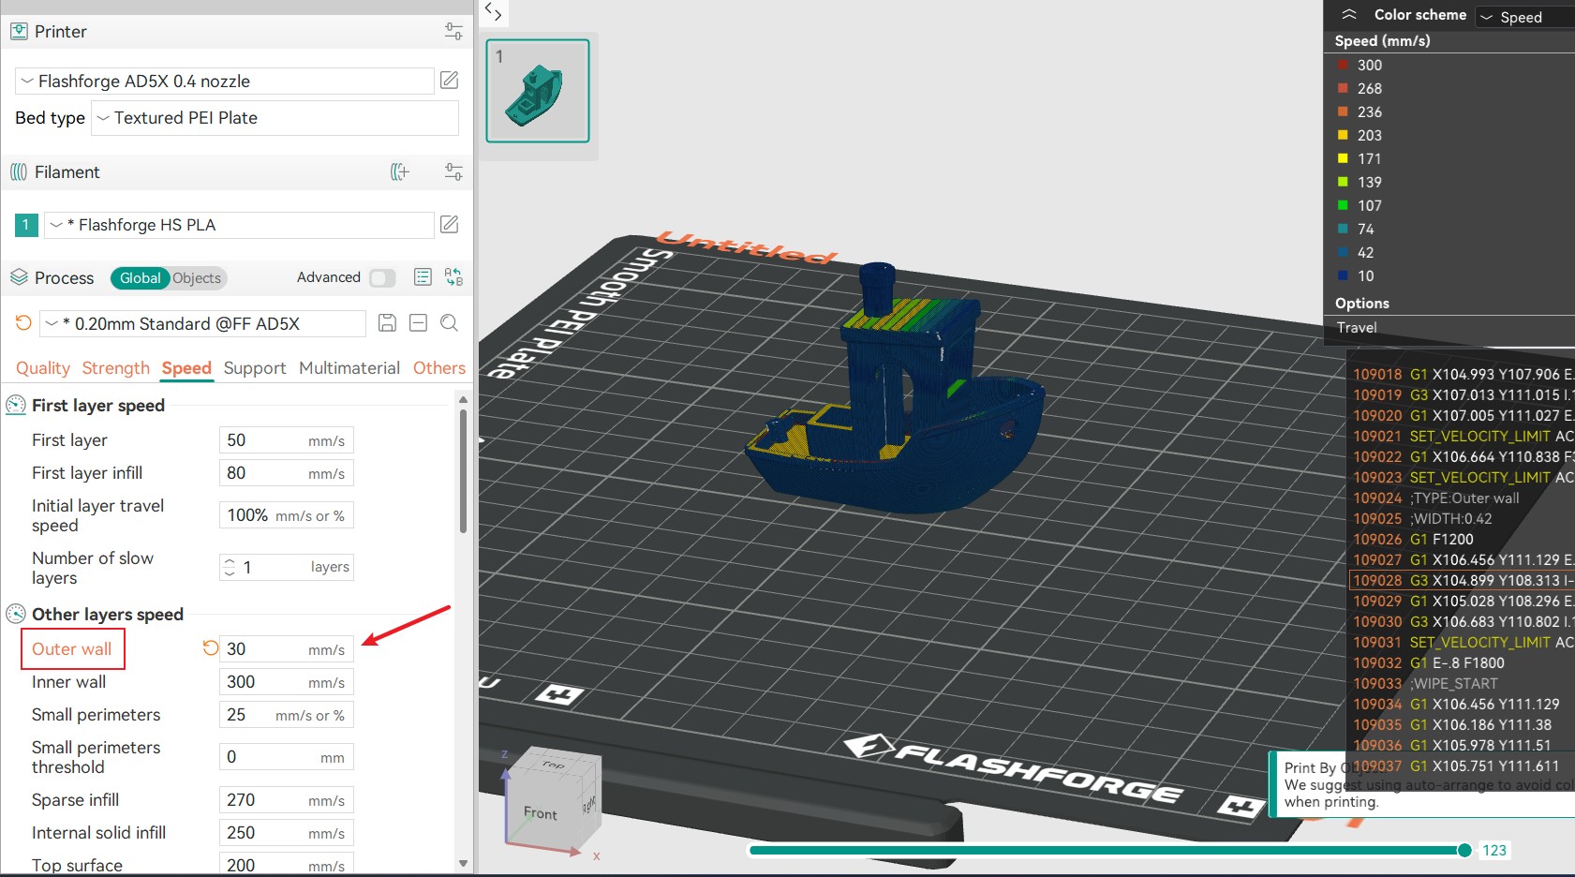Open printer settings icon in Printer header
The height and width of the screenshot is (877, 1575).
(x=453, y=32)
